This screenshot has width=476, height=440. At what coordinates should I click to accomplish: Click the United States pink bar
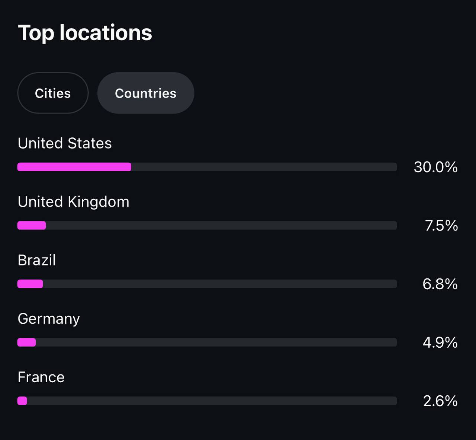(x=74, y=167)
